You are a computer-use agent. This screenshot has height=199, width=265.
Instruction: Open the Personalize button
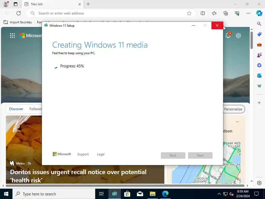[234, 109]
